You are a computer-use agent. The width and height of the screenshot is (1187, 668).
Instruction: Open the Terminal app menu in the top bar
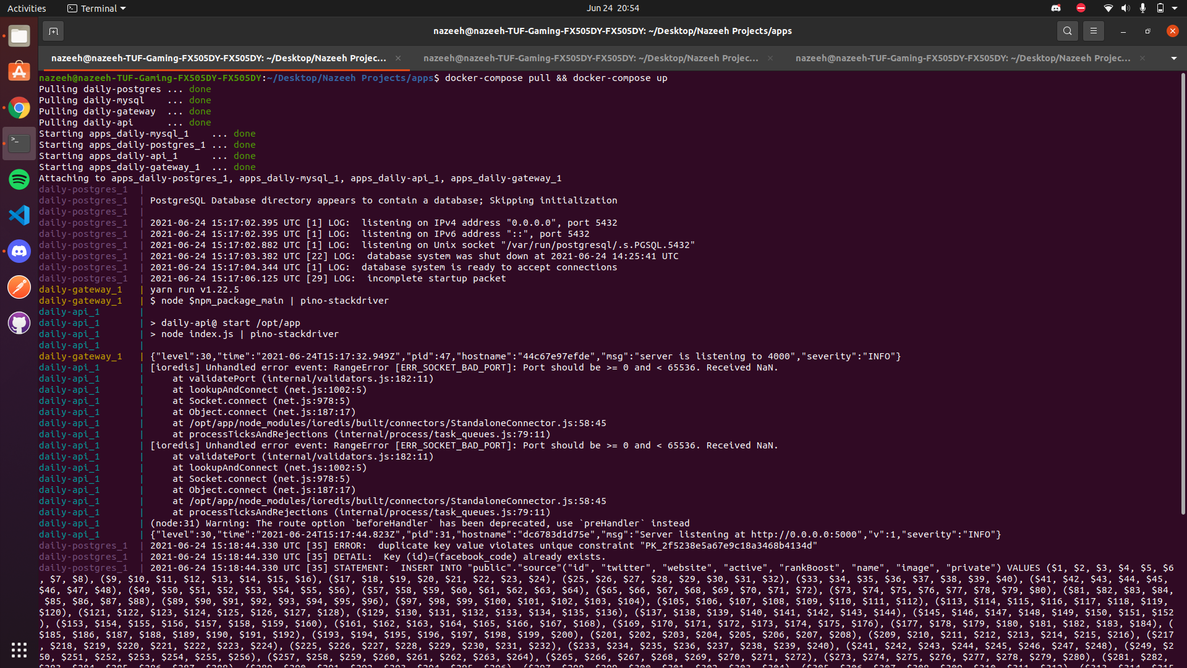point(96,8)
